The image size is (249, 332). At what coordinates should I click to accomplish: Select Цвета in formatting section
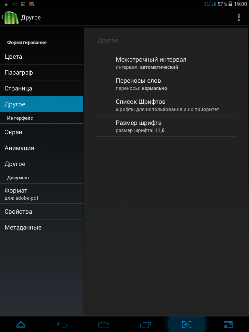[x=41, y=56]
